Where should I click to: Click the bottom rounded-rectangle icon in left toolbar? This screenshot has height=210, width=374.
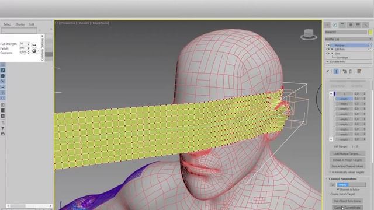point(2,134)
